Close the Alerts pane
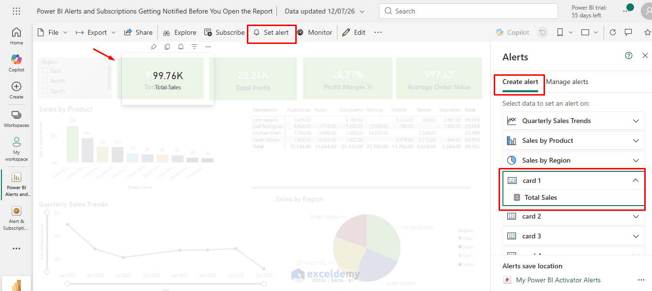The width and height of the screenshot is (652, 291). [x=645, y=55]
